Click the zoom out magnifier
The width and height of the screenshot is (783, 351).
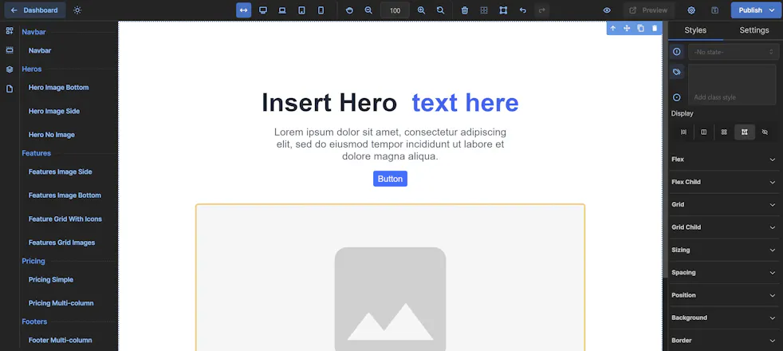click(x=368, y=10)
